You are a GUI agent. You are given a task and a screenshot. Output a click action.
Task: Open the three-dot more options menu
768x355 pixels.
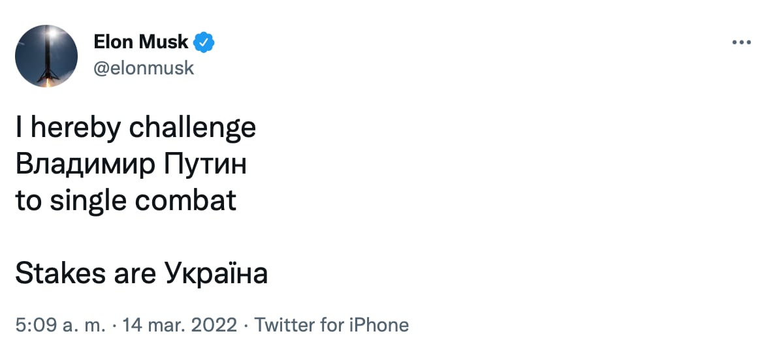point(741,43)
